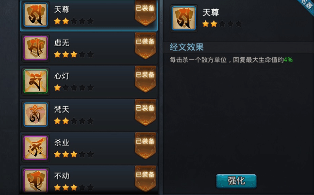
Task: Click the star rating under 虚无
Action: [74, 54]
